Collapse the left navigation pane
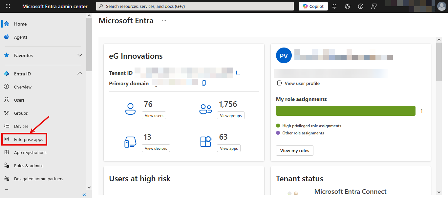448x198 pixels. [84, 195]
